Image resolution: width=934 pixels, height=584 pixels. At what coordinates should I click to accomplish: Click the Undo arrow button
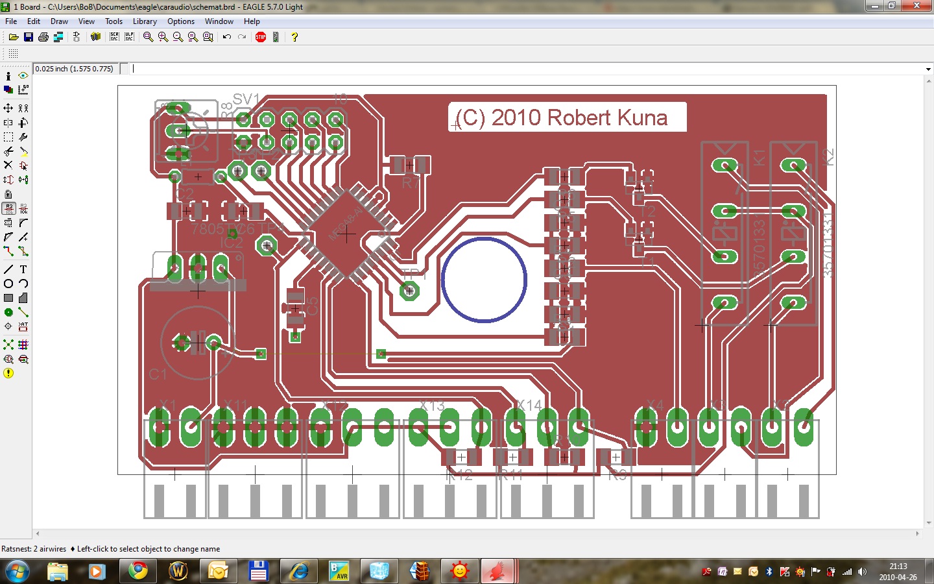tap(227, 37)
